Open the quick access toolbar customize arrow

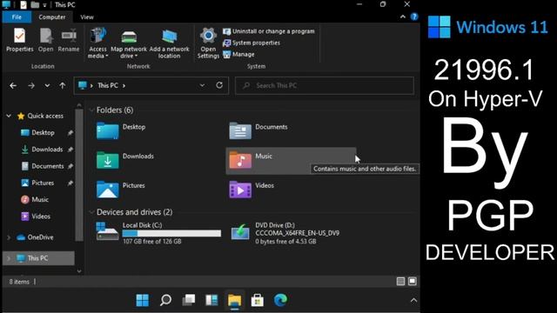coord(44,5)
